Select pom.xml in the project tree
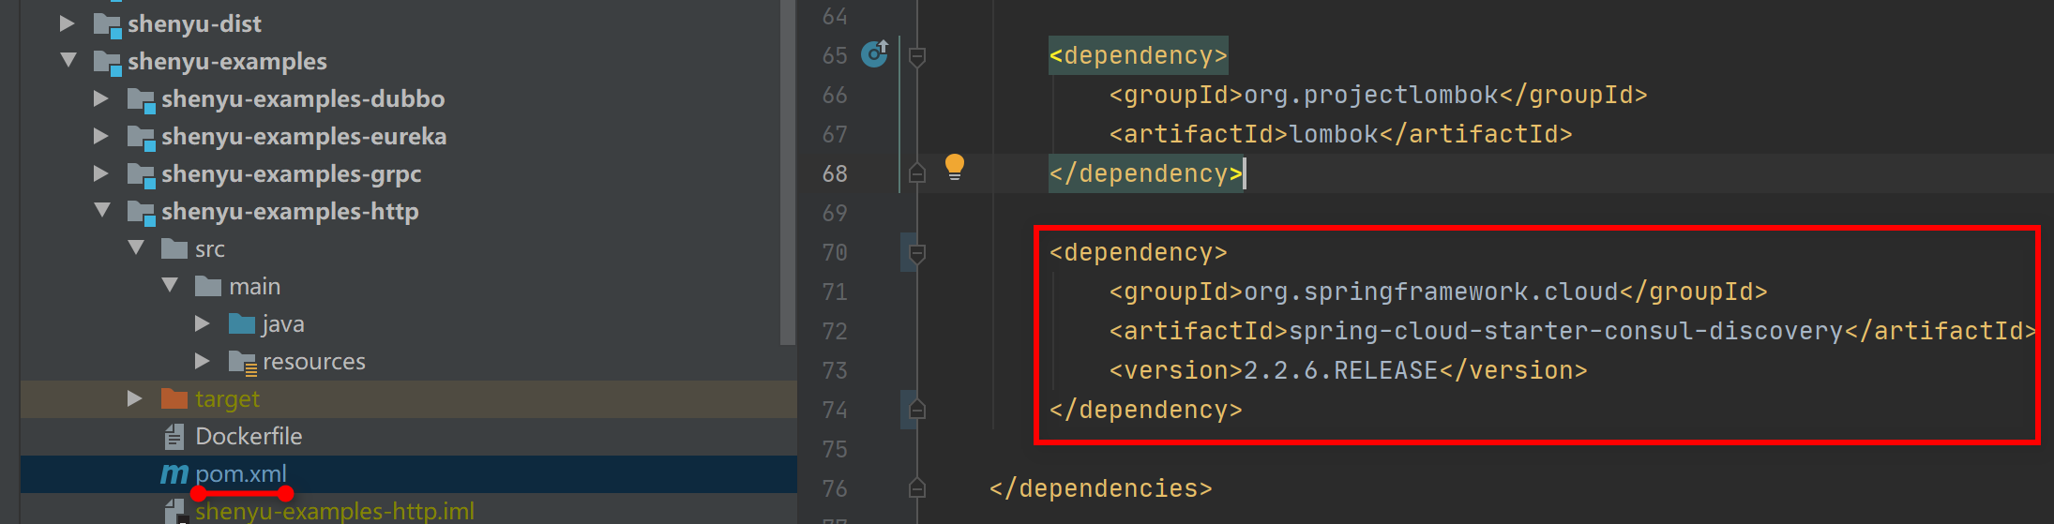Viewport: 2054px width, 524px height. click(241, 474)
